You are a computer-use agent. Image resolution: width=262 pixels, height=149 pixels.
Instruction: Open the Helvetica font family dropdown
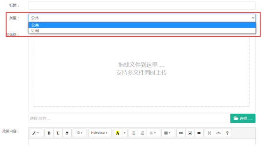tap(100, 133)
